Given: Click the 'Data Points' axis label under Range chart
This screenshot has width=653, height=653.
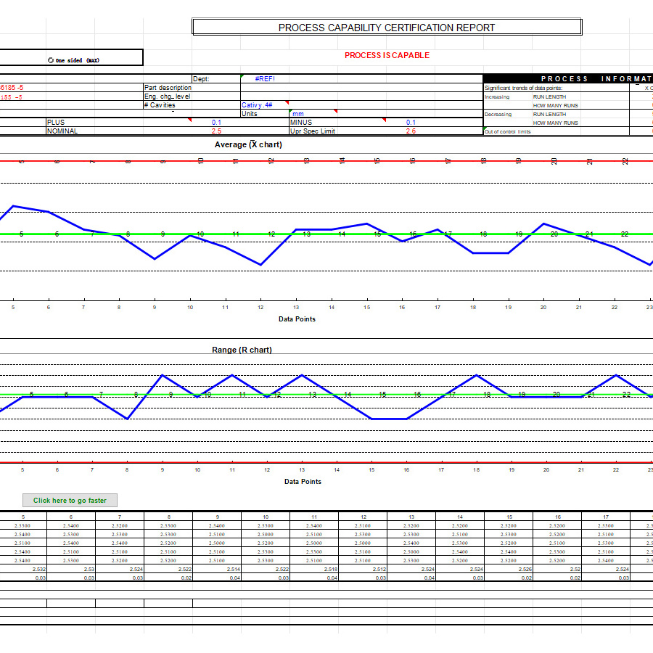Looking at the screenshot, I should (303, 481).
